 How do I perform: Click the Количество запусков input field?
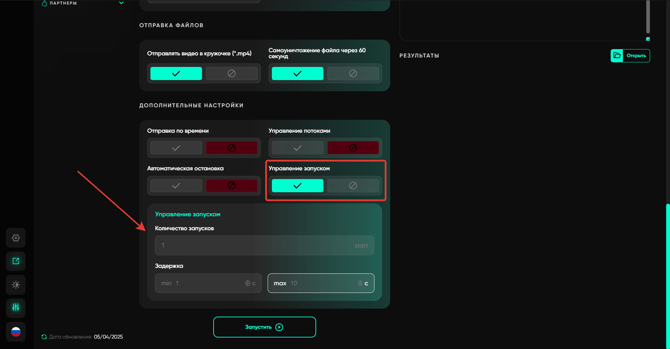pyautogui.click(x=255, y=246)
